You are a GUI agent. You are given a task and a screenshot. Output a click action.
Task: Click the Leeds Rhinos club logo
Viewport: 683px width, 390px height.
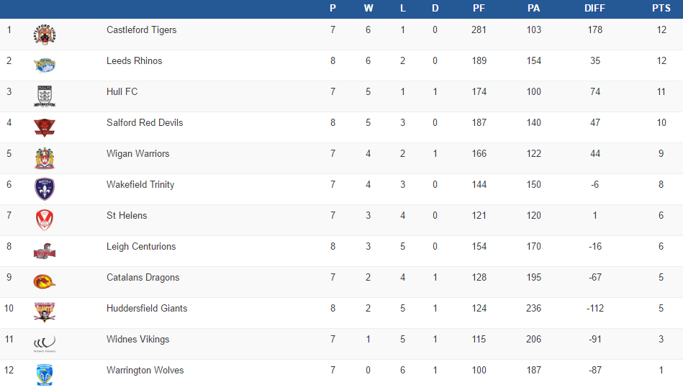(x=45, y=65)
